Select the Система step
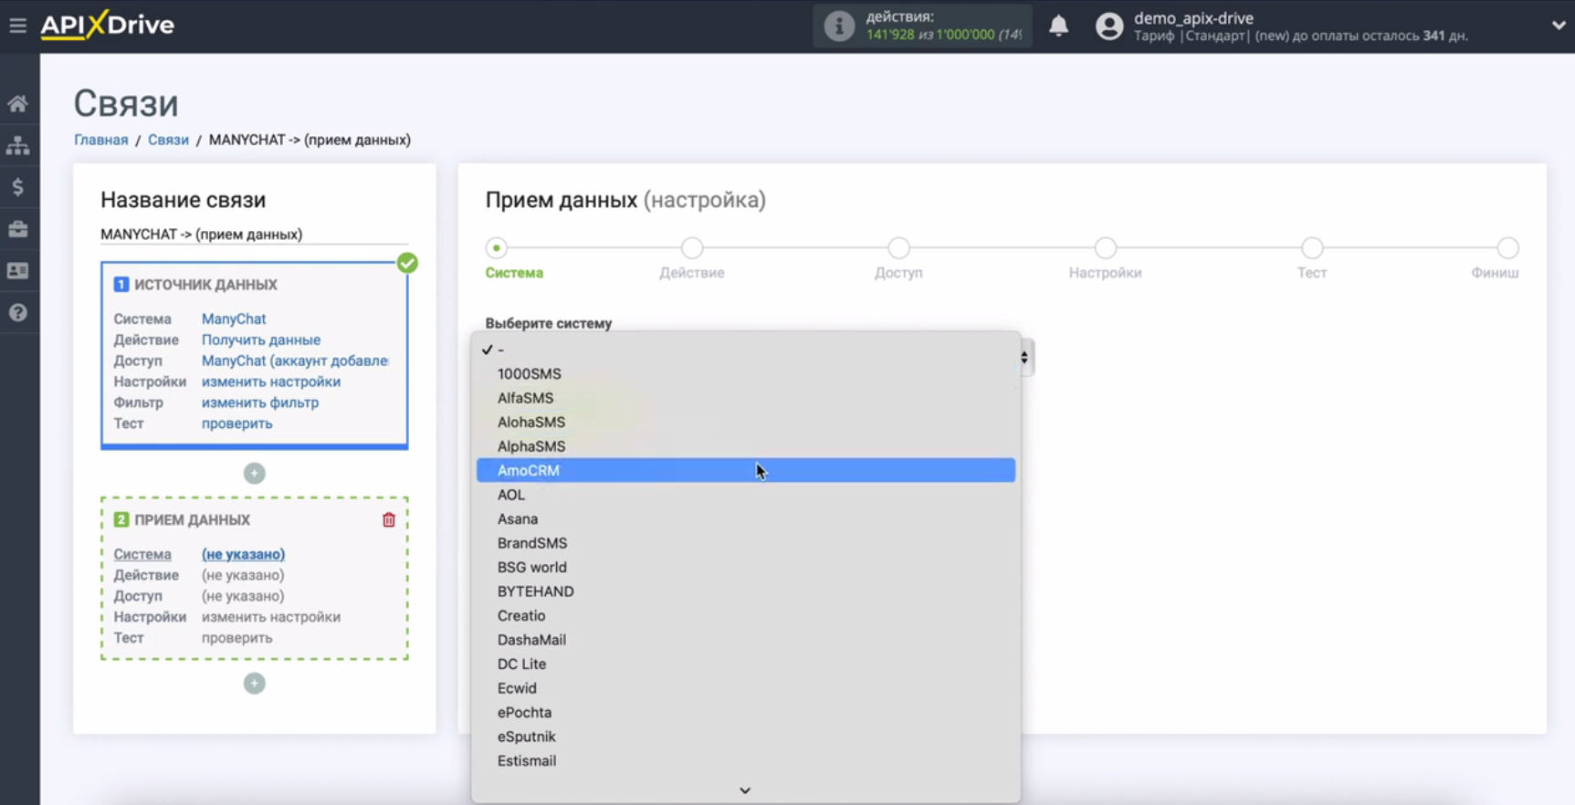This screenshot has width=1575, height=805. [496, 247]
